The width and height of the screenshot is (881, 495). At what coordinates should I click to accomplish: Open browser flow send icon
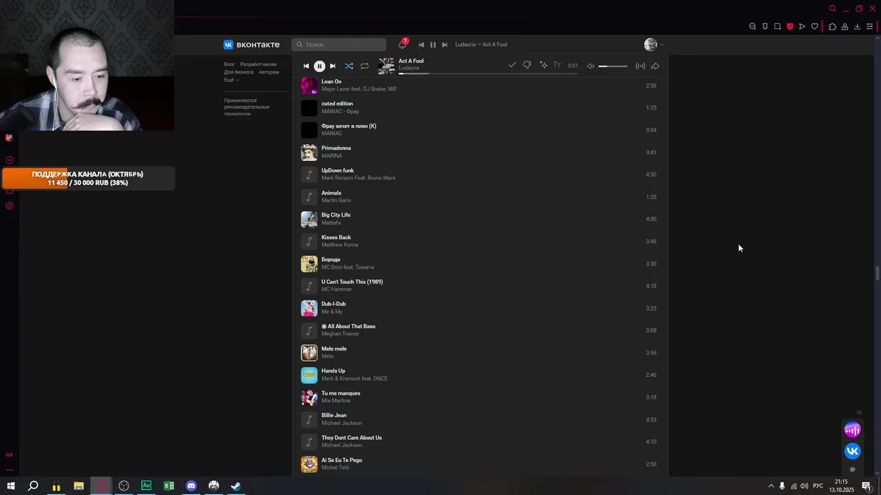[x=802, y=26]
